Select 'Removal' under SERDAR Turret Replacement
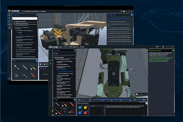 click(x=20, y=33)
